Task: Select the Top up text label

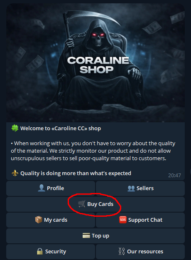Action: click(100, 235)
